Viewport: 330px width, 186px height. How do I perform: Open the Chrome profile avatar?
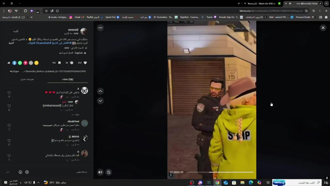(x=10, y=11)
